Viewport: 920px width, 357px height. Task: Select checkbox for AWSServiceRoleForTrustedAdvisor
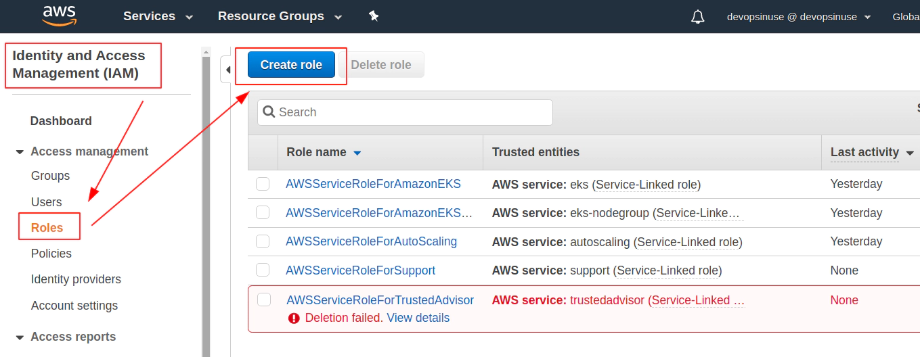(264, 300)
